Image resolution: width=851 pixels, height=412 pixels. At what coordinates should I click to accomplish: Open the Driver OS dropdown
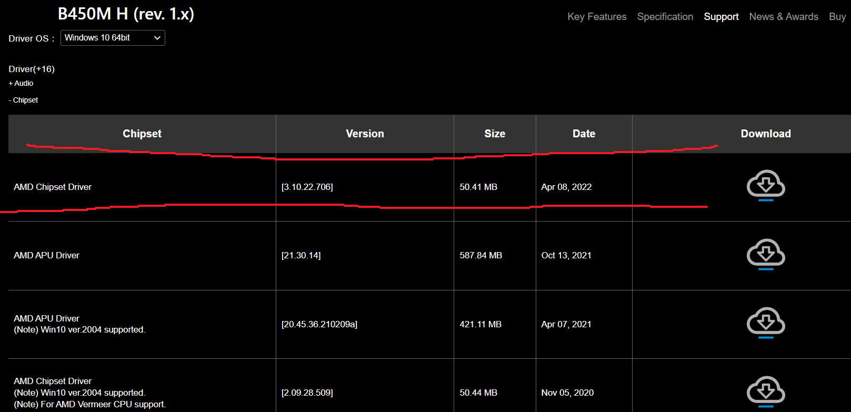(x=113, y=38)
